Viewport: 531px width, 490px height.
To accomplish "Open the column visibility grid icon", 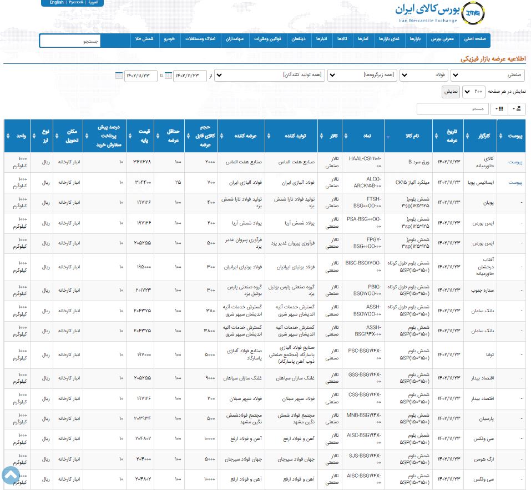I will pos(499,108).
